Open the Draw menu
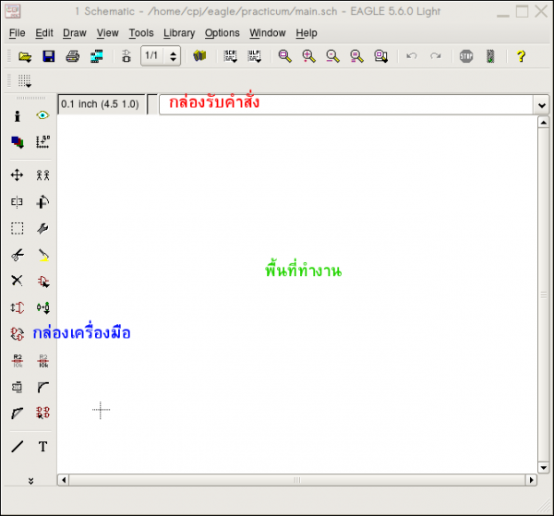554x516 pixels. tap(74, 33)
